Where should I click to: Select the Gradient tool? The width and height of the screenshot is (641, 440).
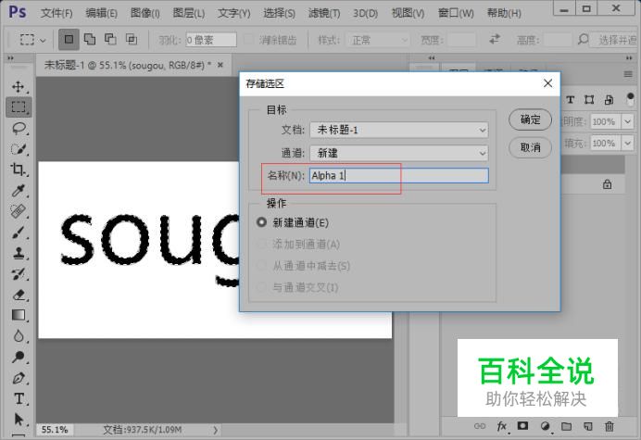[x=19, y=316]
